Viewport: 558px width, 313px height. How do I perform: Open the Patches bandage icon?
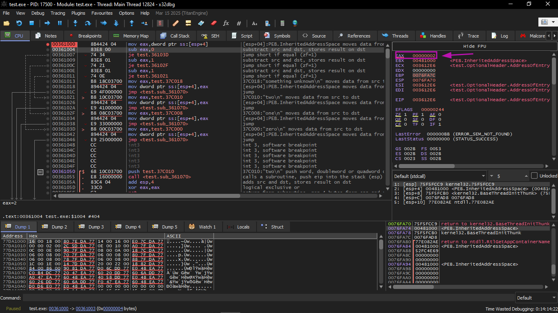pos(176,23)
